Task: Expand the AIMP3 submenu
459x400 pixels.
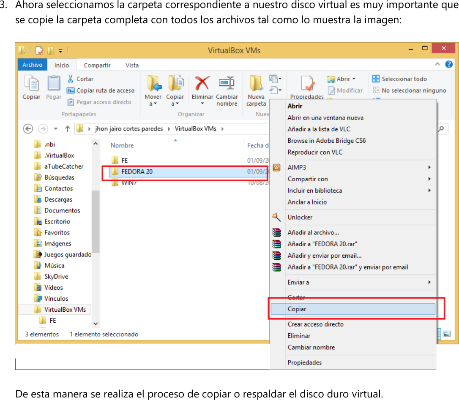Action: (x=353, y=167)
